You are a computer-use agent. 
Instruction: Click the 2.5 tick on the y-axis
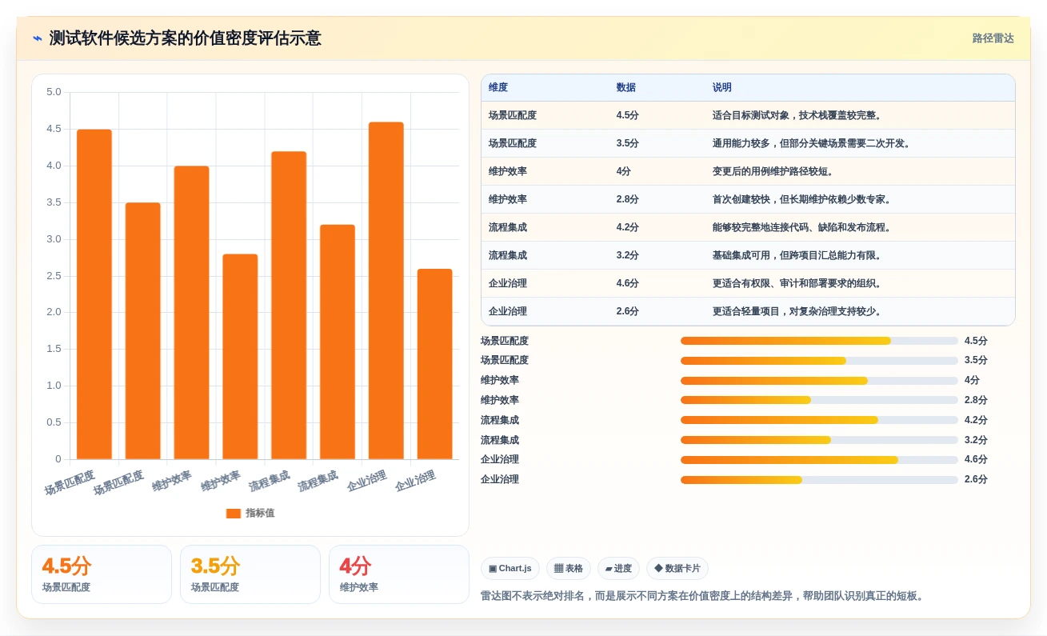[54, 275]
